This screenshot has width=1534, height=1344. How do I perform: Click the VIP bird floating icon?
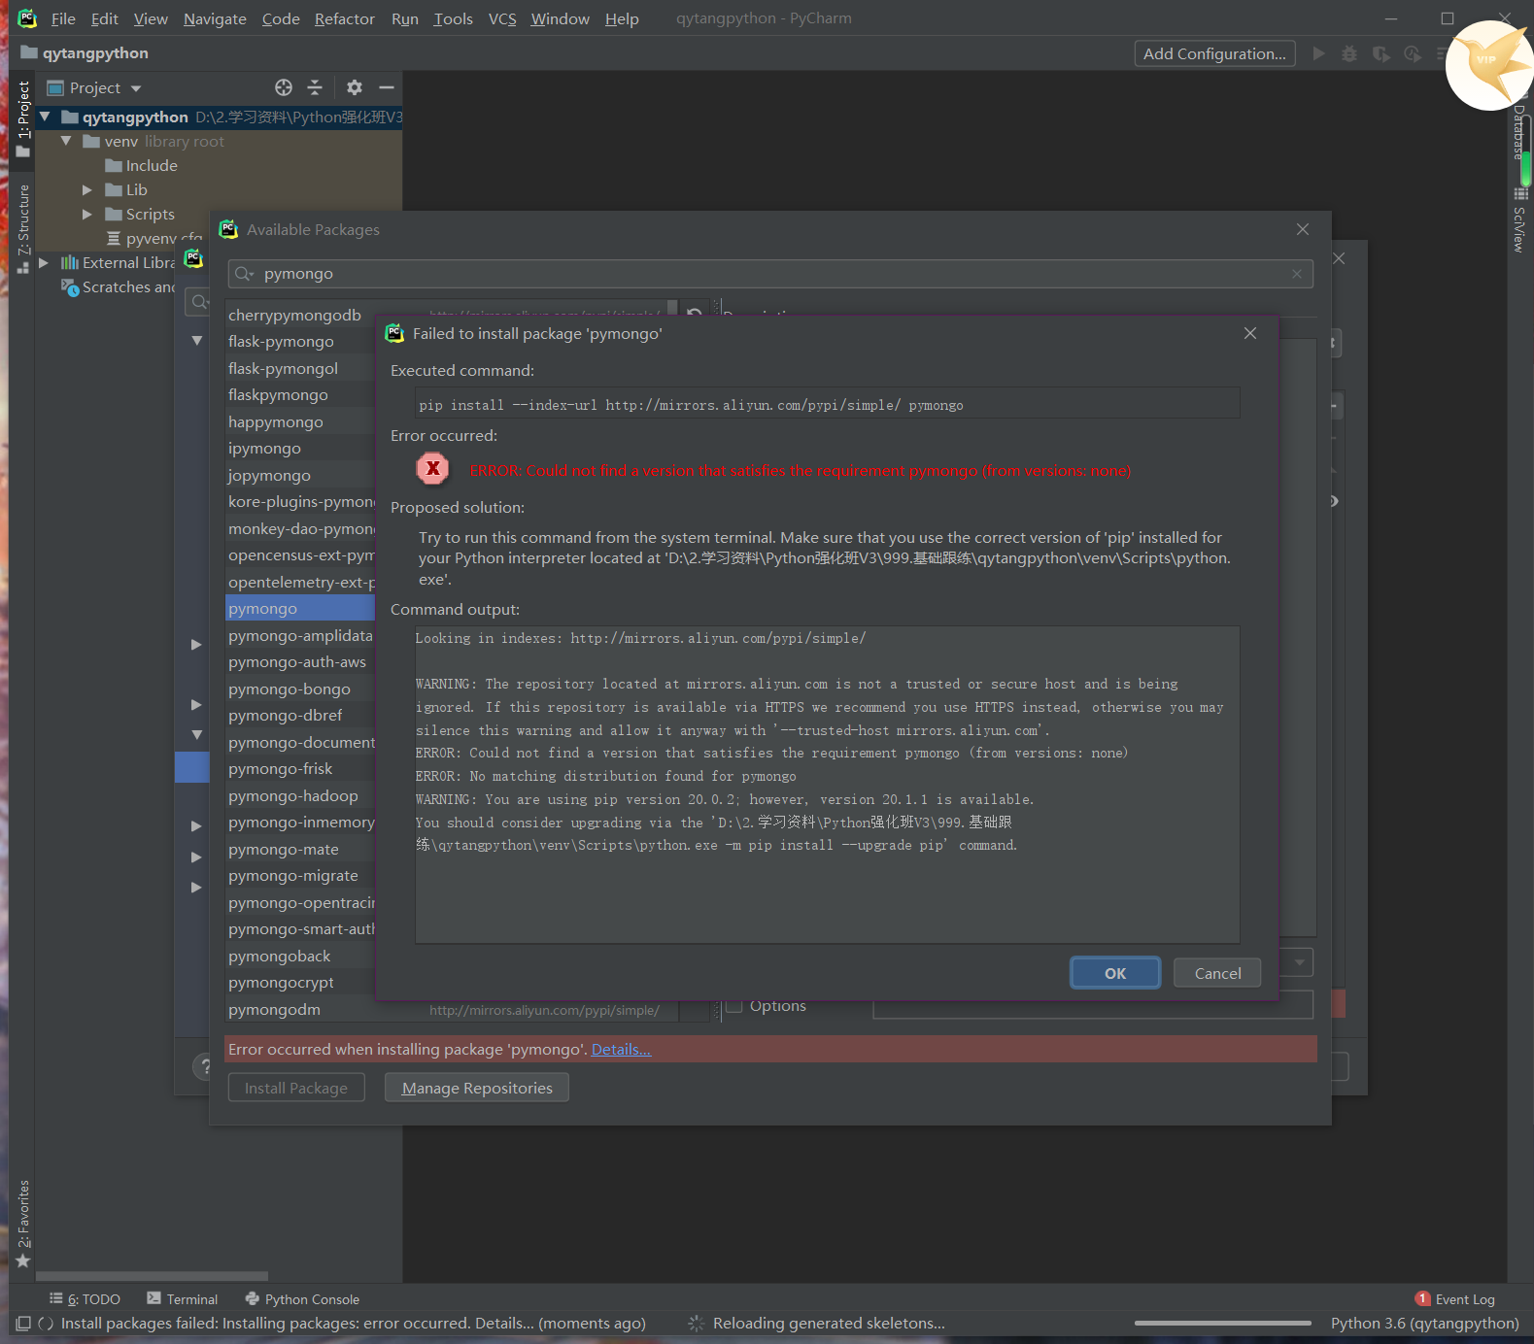(1488, 64)
